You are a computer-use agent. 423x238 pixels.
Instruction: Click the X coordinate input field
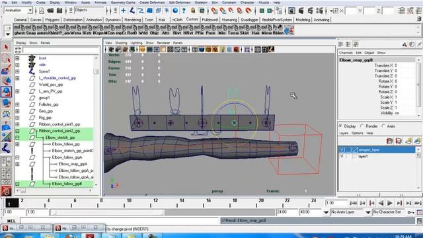click(351, 11)
